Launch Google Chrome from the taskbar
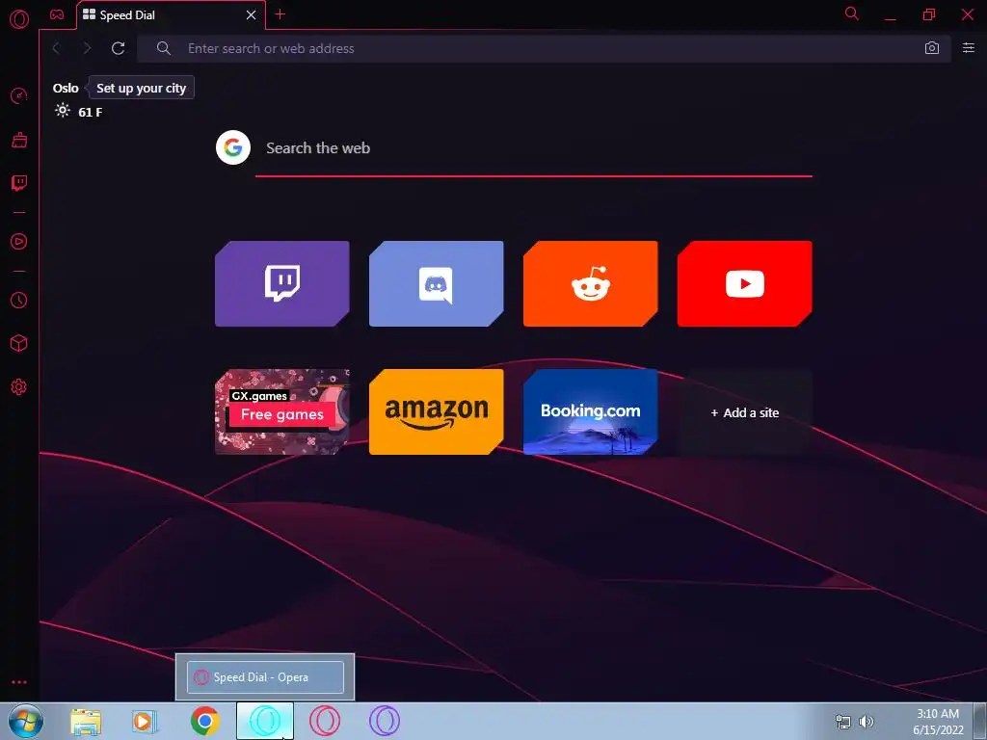This screenshot has width=987, height=740. coord(204,721)
